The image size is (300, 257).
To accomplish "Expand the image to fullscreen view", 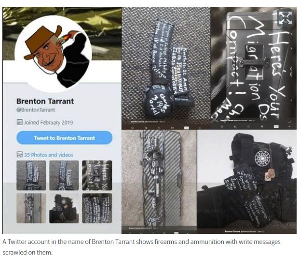I will pyautogui.click(x=285, y=17).
